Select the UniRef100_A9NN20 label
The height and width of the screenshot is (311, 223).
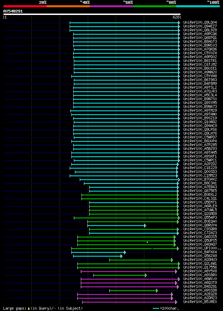click(x=200, y=72)
